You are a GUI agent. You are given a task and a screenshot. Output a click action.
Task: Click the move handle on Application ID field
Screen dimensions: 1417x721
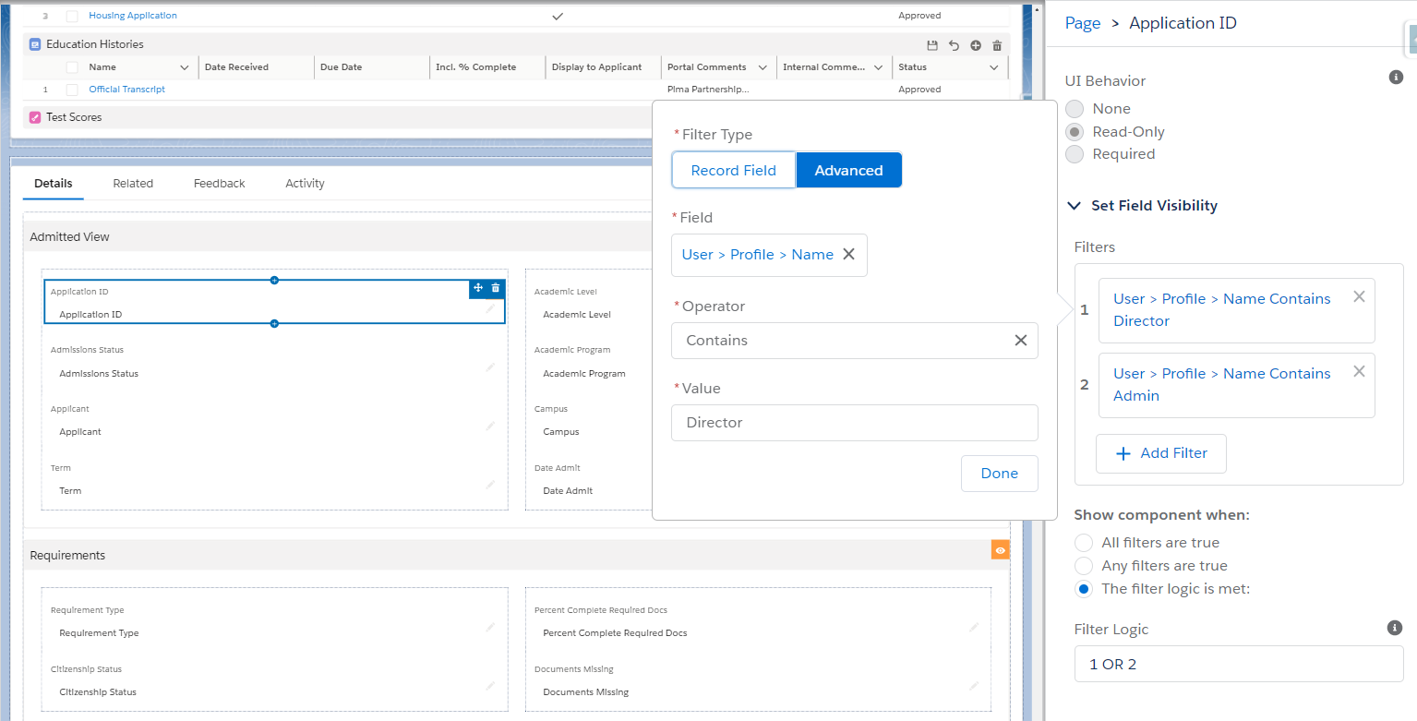click(x=478, y=288)
